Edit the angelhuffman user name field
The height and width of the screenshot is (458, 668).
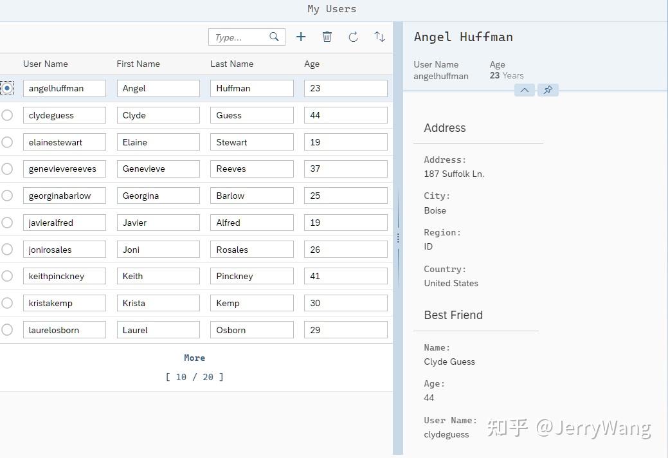pyautogui.click(x=64, y=88)
